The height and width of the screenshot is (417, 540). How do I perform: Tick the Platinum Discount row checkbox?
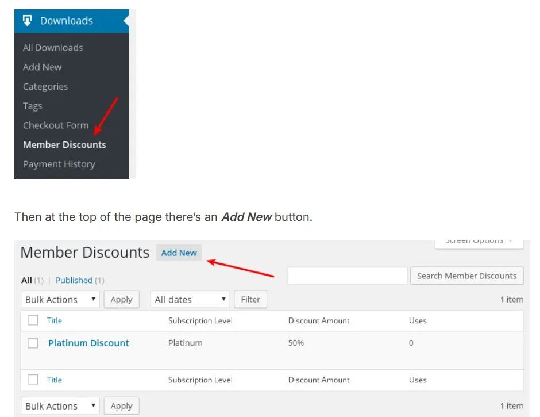[33, 343]
